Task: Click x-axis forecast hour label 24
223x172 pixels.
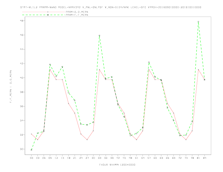Action: (81, 158)
